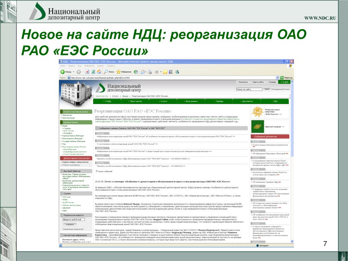
Task: Open the Edit button dropdown arrow
Action: pyautogui.click(x=161, y=72)
